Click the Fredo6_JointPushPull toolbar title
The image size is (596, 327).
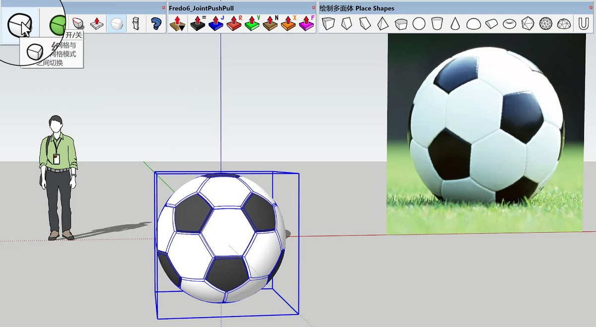(201, 8)
